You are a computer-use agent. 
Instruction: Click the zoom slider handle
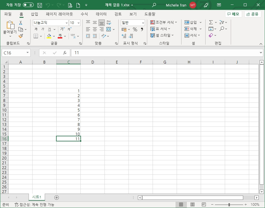(x=229, y=204)
